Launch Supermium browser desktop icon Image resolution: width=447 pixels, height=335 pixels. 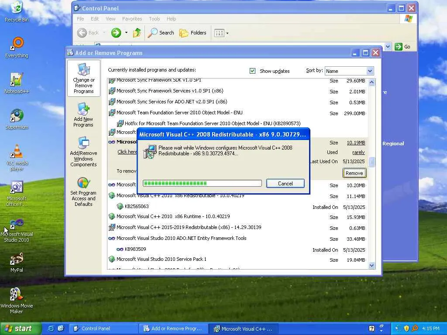(x=17, y=119)
